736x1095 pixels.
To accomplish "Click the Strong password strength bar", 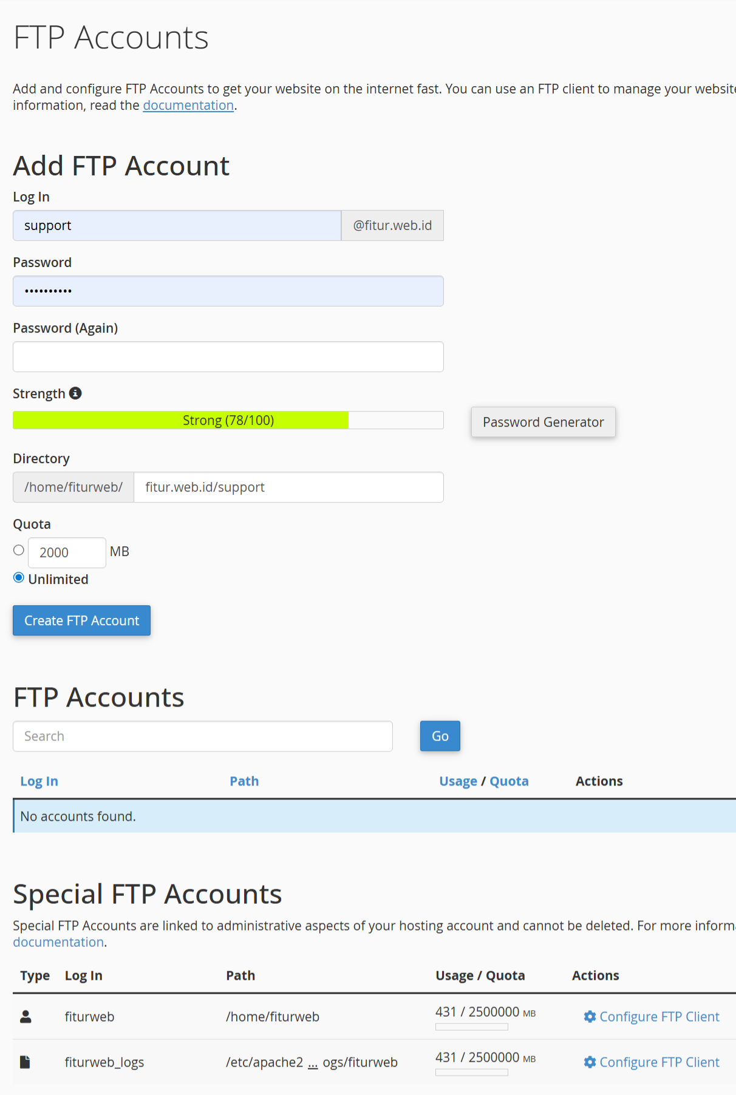I will coord(228,419).
